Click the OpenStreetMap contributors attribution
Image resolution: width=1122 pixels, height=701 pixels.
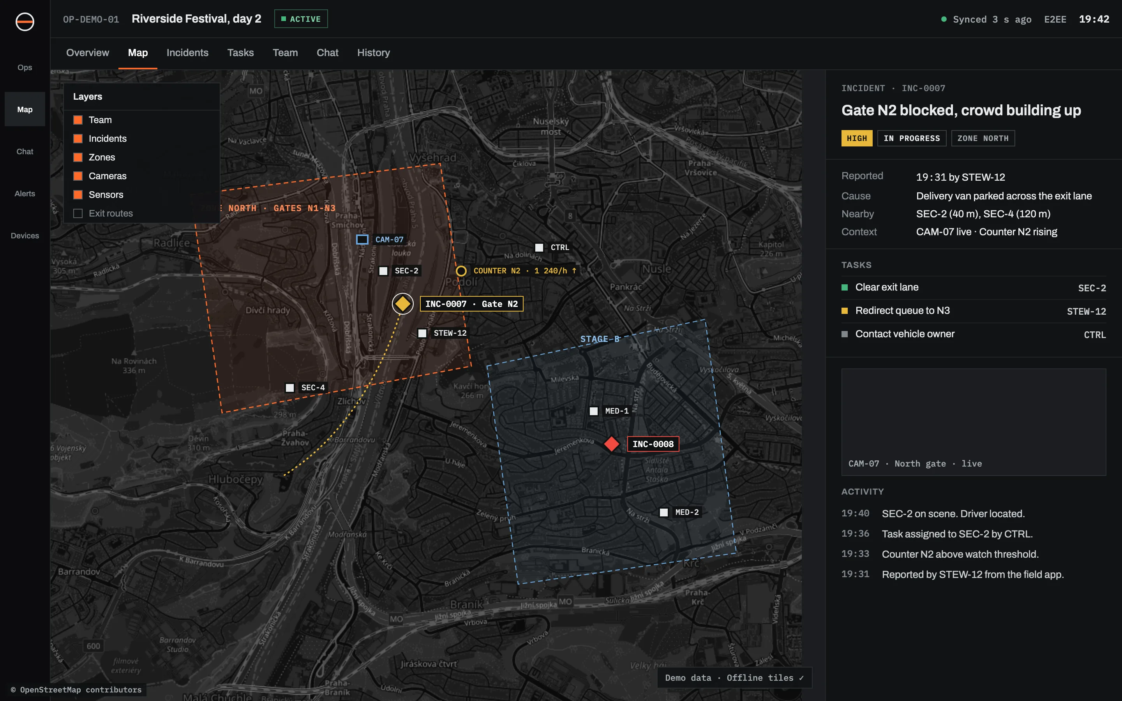(76, 690)
